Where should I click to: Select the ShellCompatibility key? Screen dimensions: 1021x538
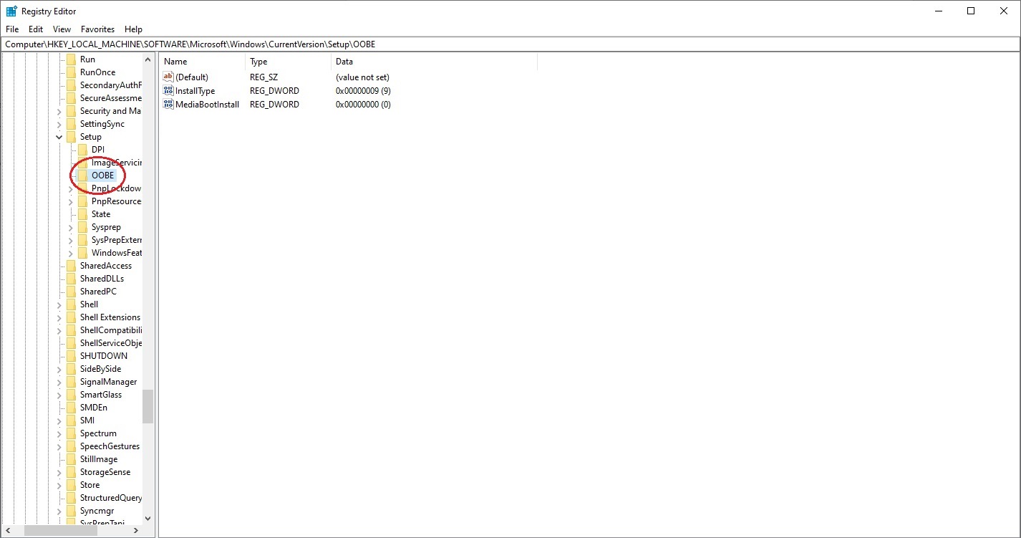pyautogui.click(x=111, y=330)
